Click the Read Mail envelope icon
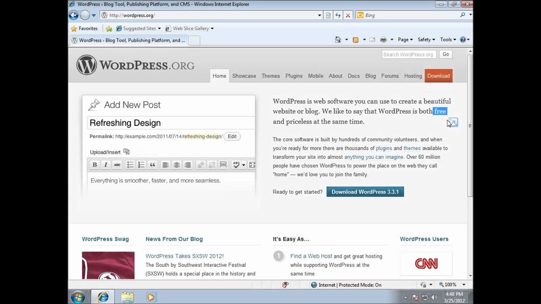The width and height of the screenshot is (541, 304). coord(372,40)
